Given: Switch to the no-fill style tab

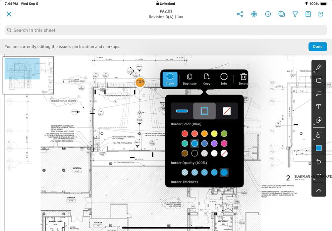Looking at the screenshot, I should click(227, 111).
